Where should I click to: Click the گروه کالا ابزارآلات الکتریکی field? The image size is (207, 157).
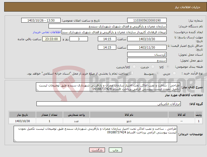(x=109, y=104)
